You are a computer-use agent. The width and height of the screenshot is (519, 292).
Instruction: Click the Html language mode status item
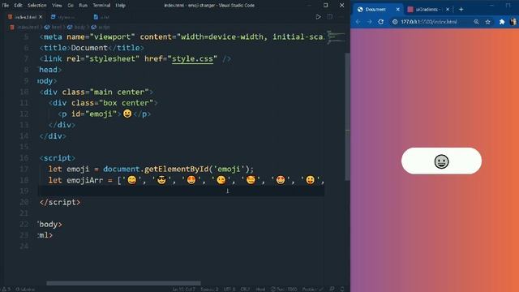pyautogui.click(x=260, y=289)
